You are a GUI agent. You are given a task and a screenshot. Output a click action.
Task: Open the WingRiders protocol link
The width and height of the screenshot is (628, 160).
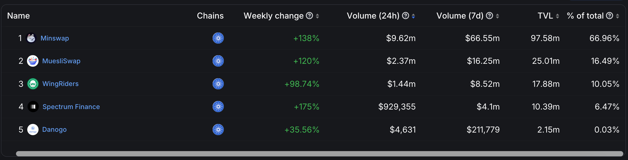tap(61, 84)
